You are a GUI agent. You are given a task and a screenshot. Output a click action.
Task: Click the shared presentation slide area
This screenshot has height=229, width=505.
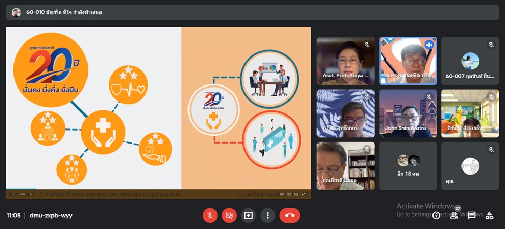click(x=158, y=108)
